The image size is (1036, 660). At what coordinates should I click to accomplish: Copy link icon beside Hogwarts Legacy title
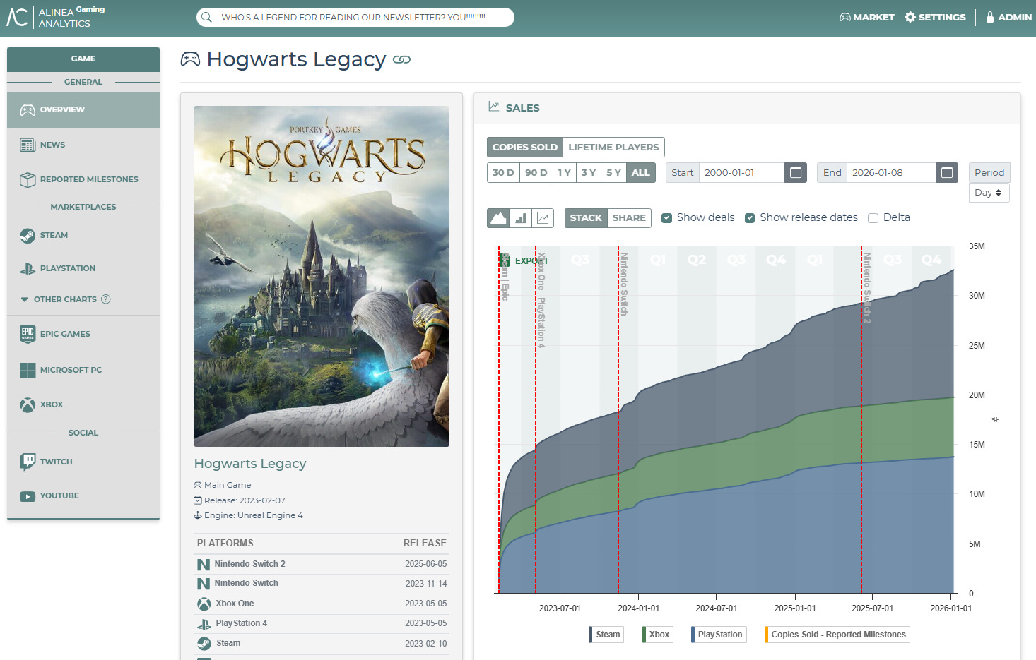tap(401, 59)
